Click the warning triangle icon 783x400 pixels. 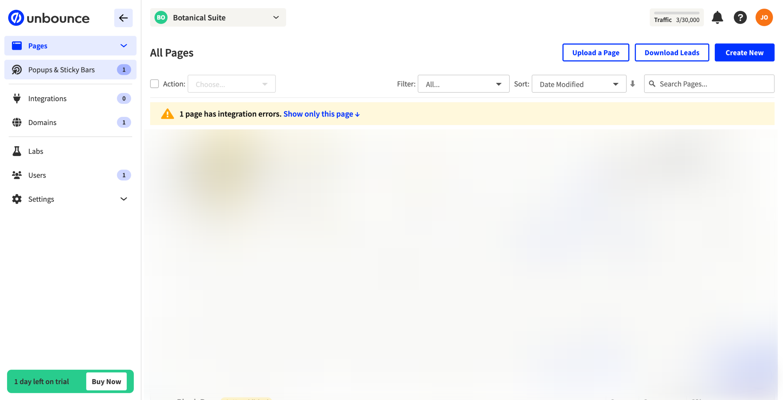167,114
